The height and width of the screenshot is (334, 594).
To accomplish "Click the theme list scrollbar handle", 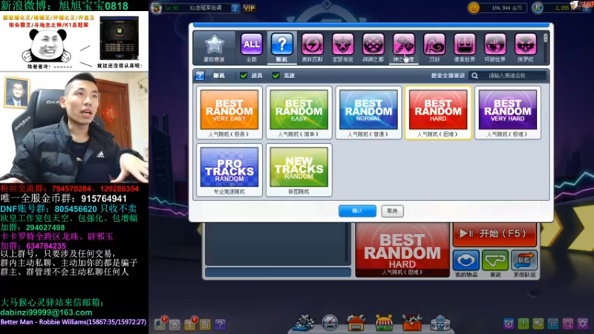I will (546, 38).
